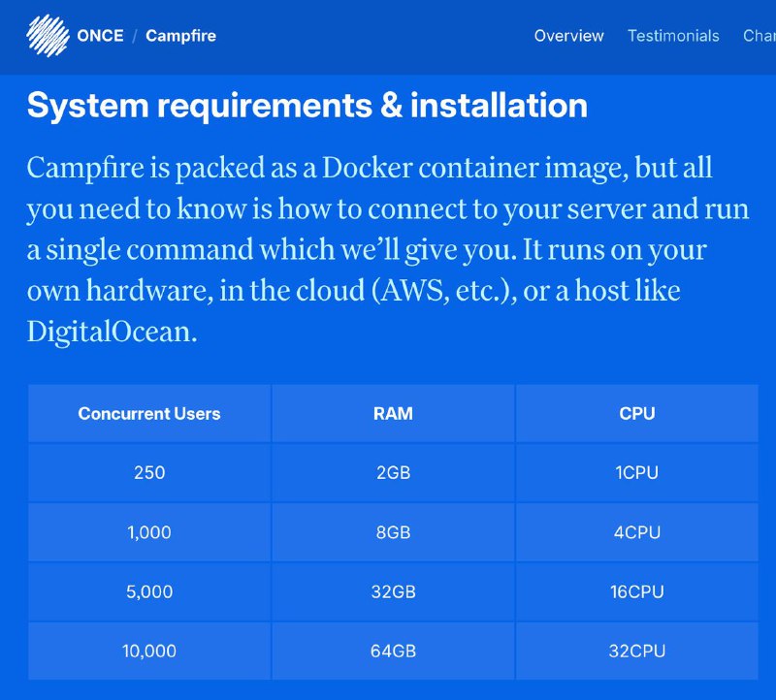Select the '32GB' RAM cell
The height and width of the screenshot is (700, 776).
393,591
